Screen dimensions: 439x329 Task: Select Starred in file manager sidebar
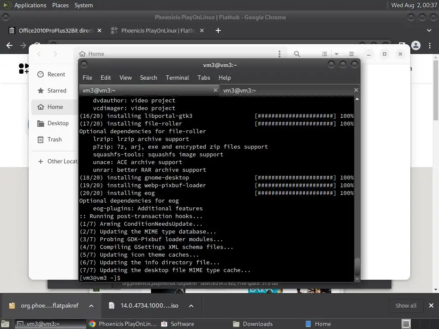click(54, 91)
